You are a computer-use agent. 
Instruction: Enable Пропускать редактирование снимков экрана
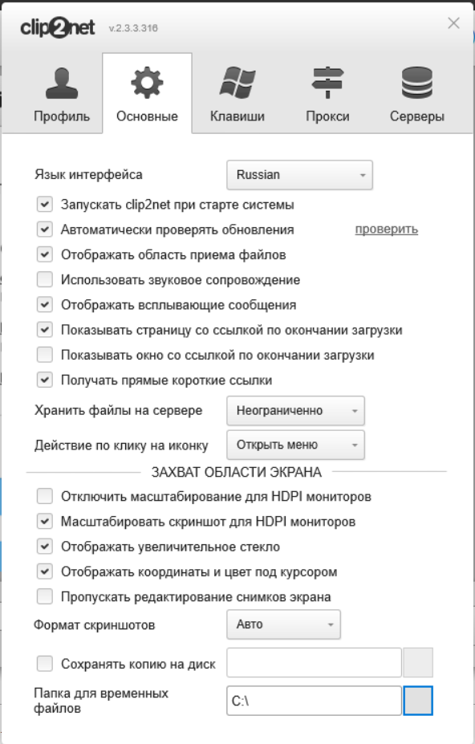[45, 596]
